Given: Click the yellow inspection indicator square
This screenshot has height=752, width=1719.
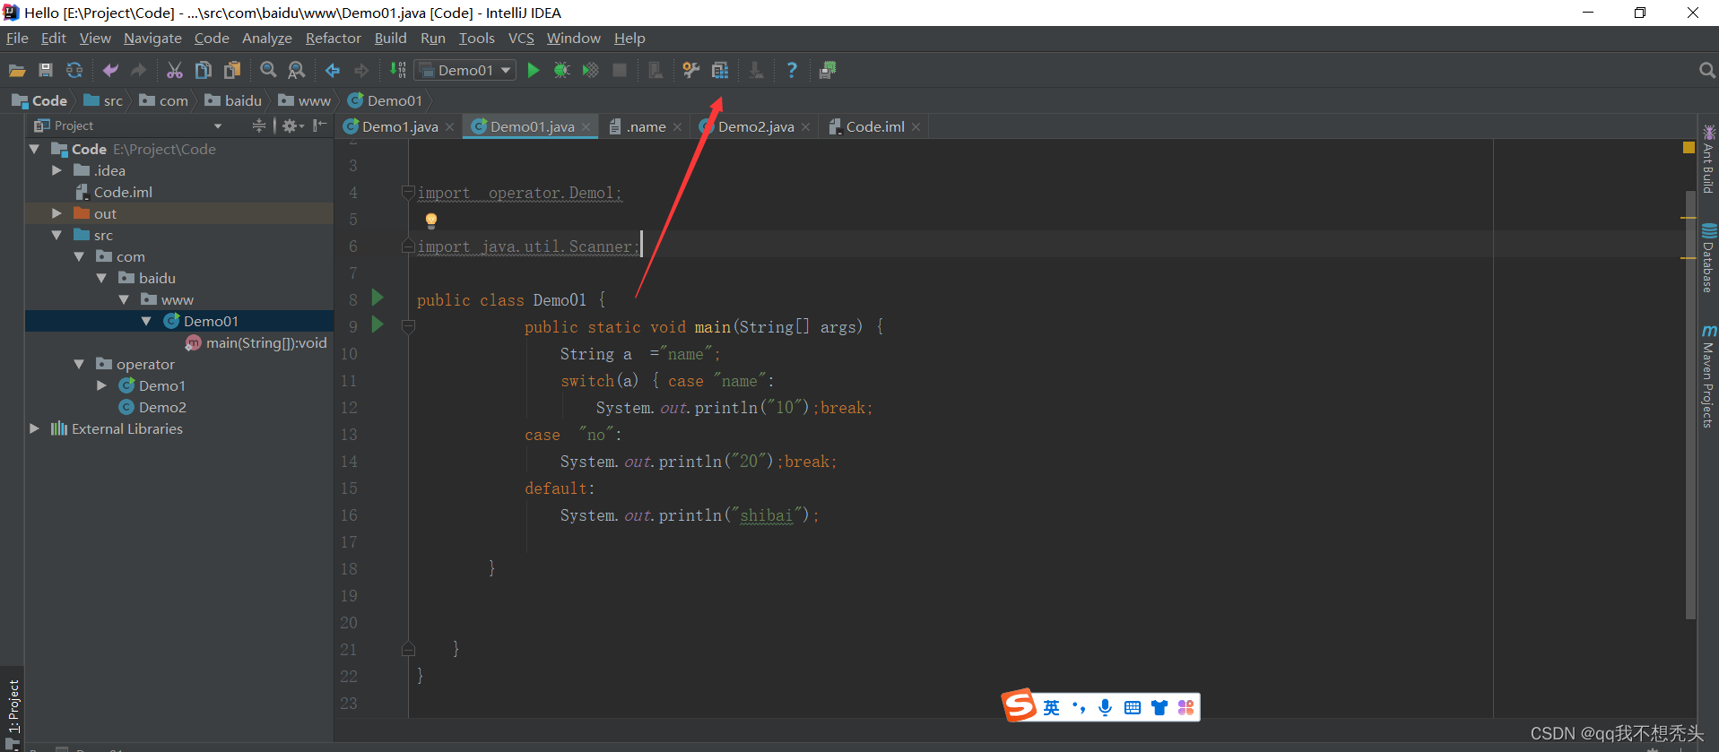Looking at the screenshot, I should (x=1689, y=147).
